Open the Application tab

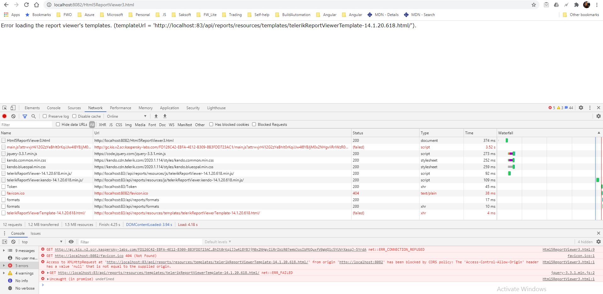pyautogui.click(x=169, y=108)
